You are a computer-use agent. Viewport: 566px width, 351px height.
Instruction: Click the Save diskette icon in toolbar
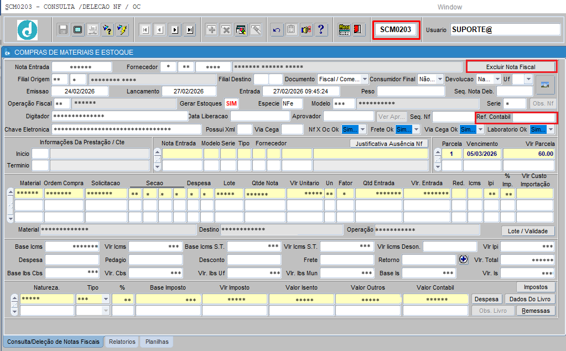click(x=63, y=30)
